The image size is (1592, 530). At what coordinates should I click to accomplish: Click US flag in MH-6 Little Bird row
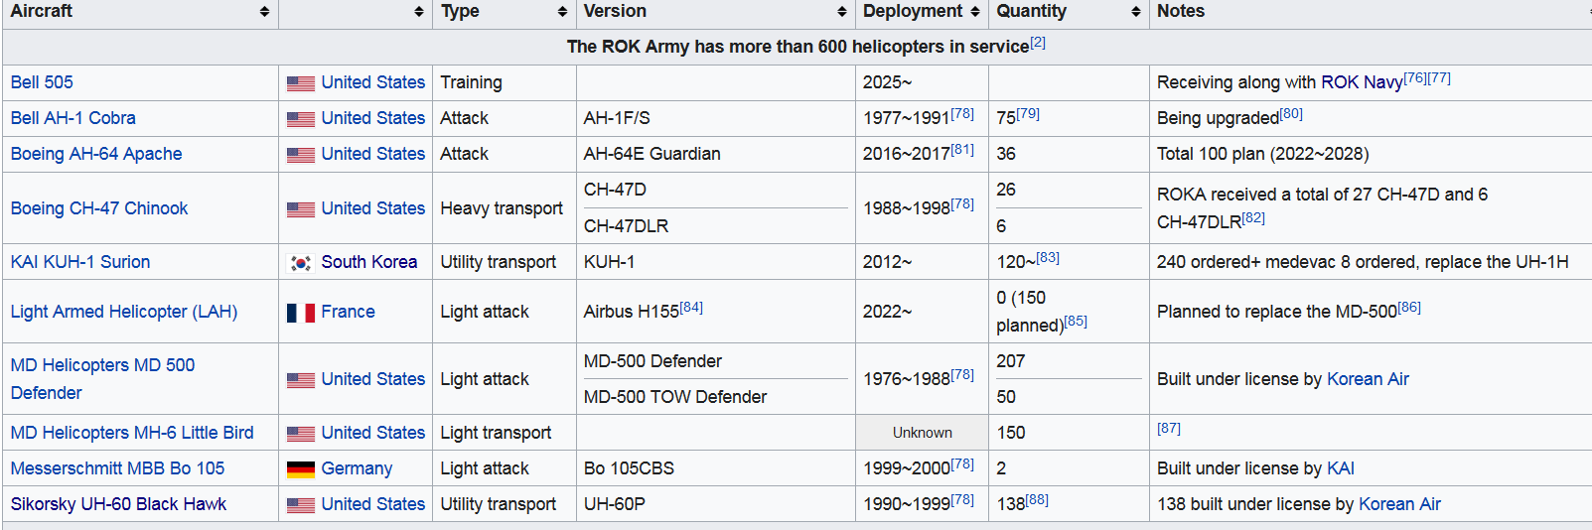pyautogui.click(x=301, y=434)
